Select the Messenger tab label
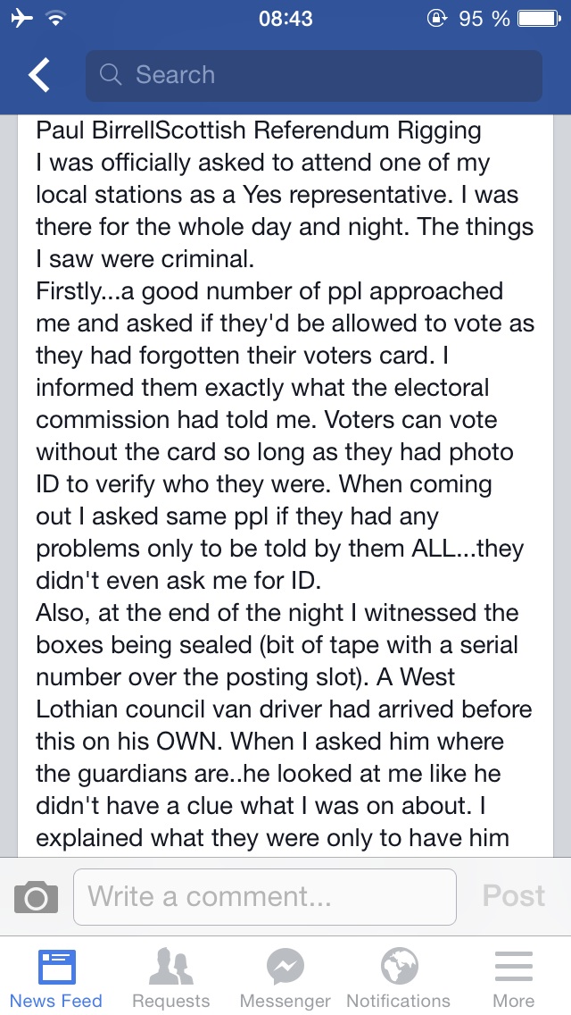The height and width of the screenshot is (1015, 571). point(285,1001)
